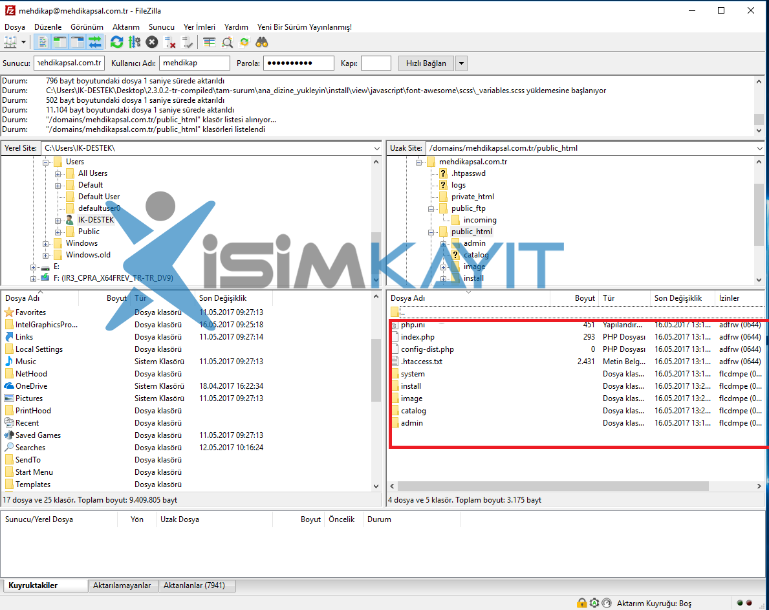Refresh the file and folder lists
The image size is (769, 610).
point(116,42)
